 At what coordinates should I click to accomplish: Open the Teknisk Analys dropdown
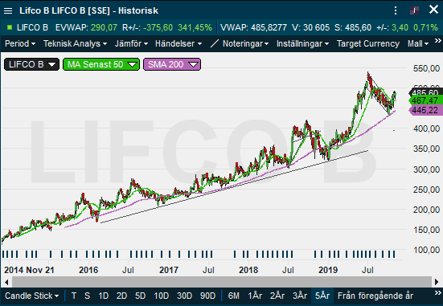[x=75, y=43]
